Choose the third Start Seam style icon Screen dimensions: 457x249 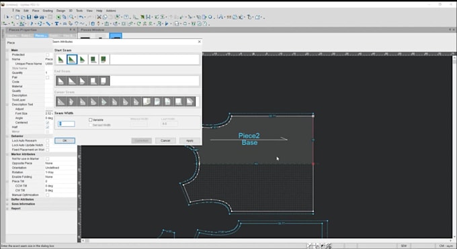click(83, 60)
